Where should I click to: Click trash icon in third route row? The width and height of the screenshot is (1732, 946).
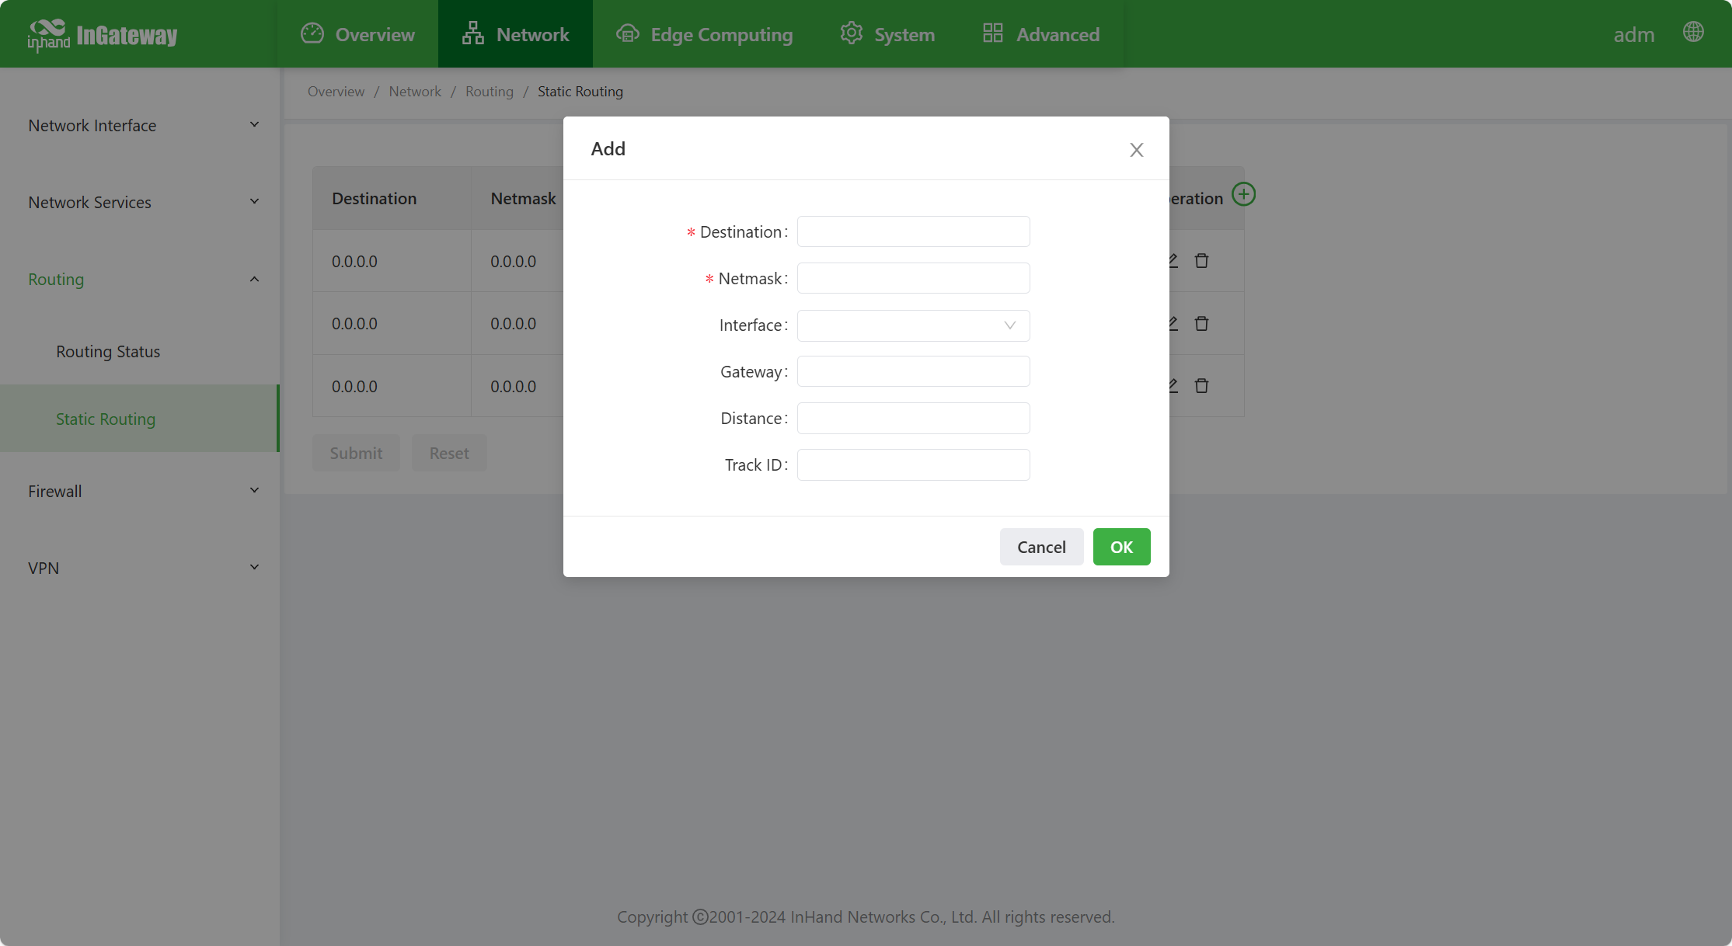click(x=1201, y=386)
